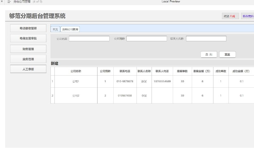
Task: Open 电催主管审批 in the sidebar
Action: coord(28,38)
